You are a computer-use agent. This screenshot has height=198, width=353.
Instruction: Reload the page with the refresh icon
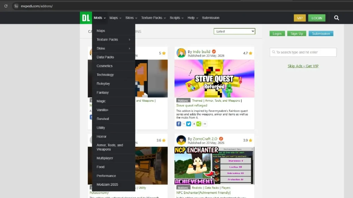click(6, 6)
